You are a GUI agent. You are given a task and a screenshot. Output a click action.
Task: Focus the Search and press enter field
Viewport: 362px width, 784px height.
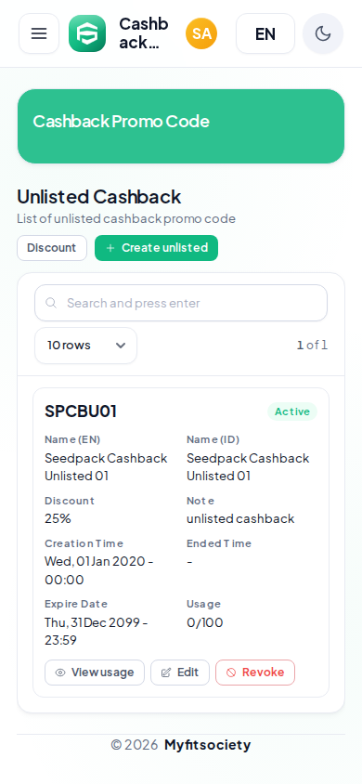click(x=181, y=303)
